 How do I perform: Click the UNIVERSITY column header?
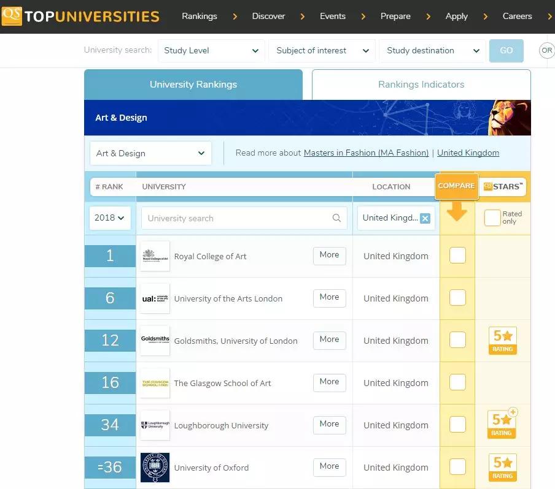[x=164, y=186]
